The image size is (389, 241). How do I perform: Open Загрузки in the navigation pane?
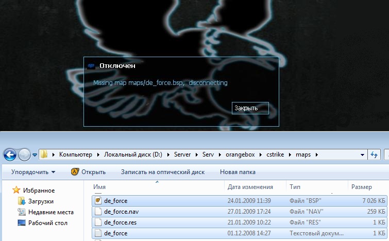tap(41, 201)
